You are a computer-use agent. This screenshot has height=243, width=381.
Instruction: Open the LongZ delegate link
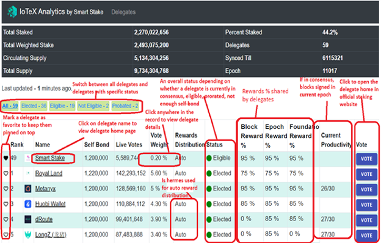(51, 234)
